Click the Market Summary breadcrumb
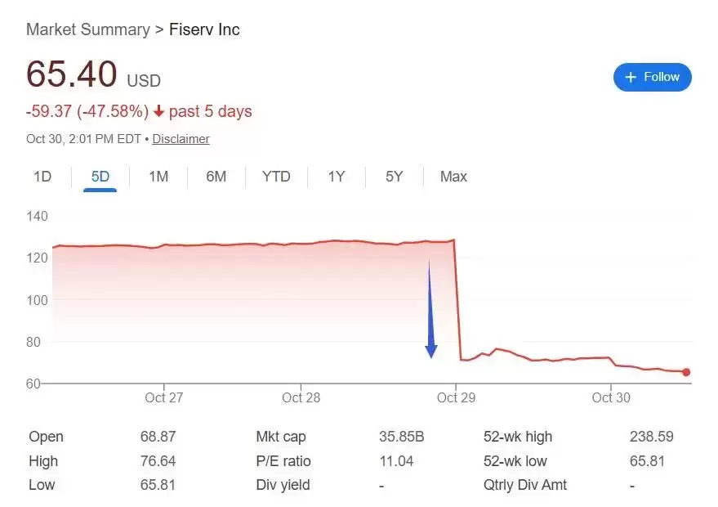The height and width of the screenshot is (507, 718). 87,30
